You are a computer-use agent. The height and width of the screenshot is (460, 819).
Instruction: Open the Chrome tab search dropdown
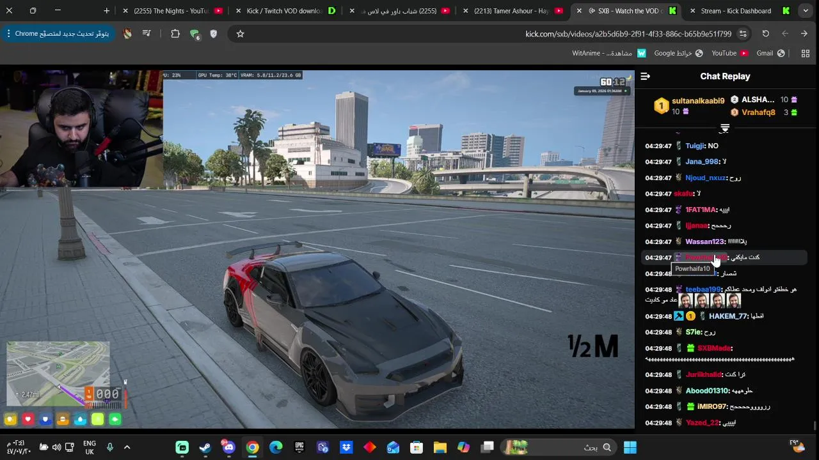click(x=806, y=11)
